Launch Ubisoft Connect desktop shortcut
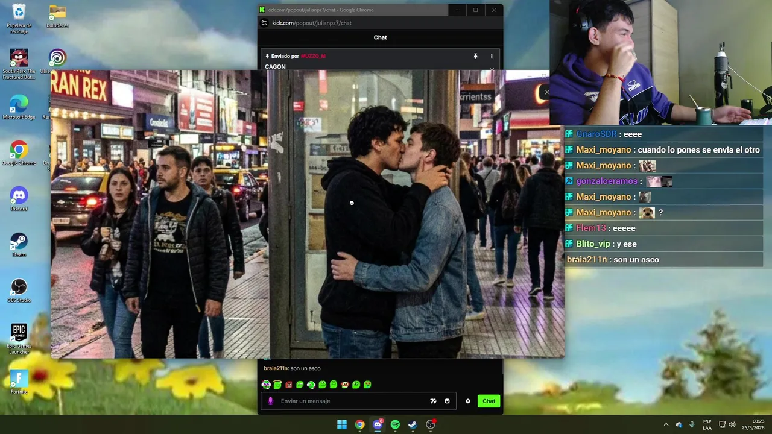The height and width of the screenshot is (434, 772). click(57, 61)
